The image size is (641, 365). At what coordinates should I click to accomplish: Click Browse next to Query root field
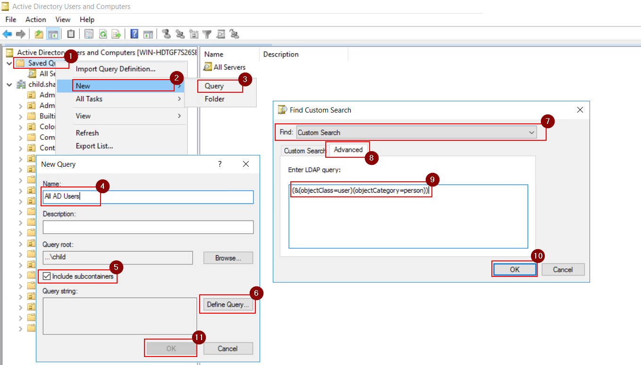(228, 258)
